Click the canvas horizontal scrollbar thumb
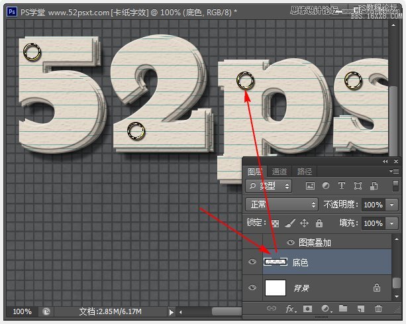406x324 pixels. click(x=227, y=311)
